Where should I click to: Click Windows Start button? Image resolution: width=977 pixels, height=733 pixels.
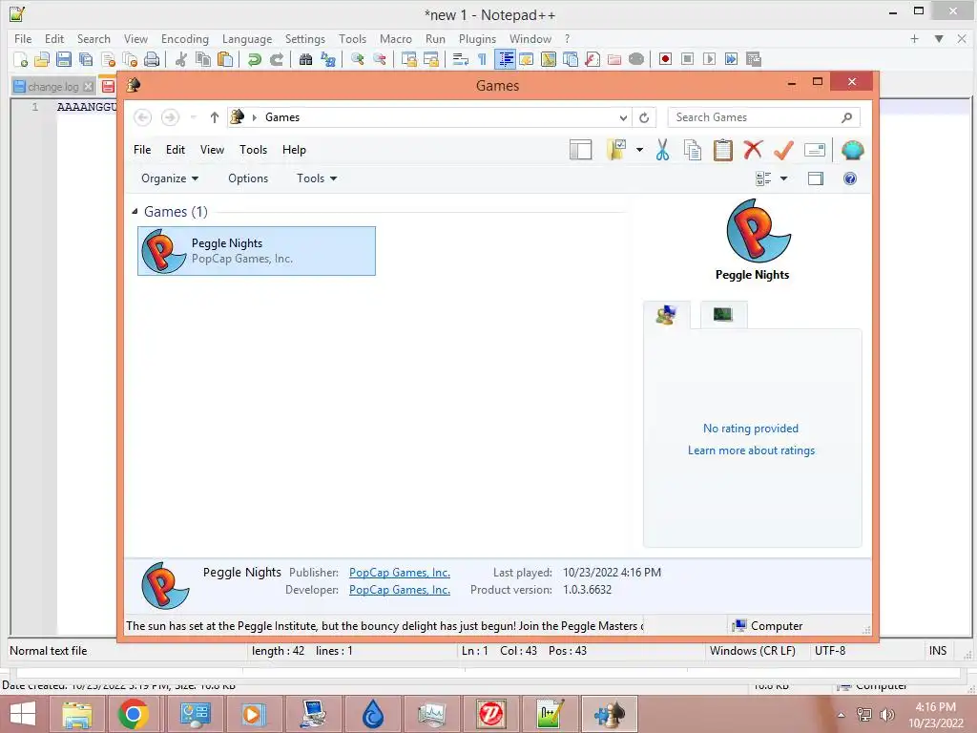(23, 714)
